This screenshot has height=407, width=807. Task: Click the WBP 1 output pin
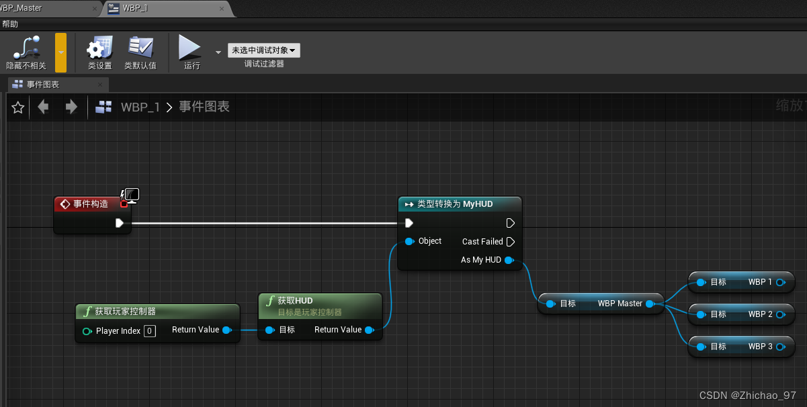pyautogui.click(x=780, y=282)
